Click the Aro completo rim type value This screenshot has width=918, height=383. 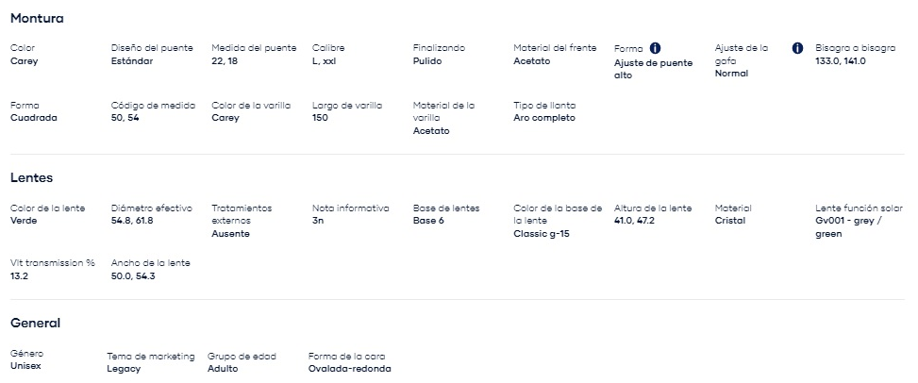[x=544, y=118]
